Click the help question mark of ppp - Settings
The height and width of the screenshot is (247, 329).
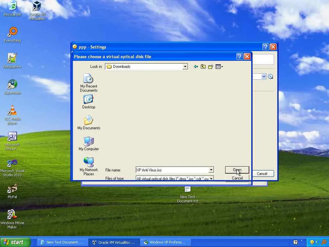coord(266,47)
